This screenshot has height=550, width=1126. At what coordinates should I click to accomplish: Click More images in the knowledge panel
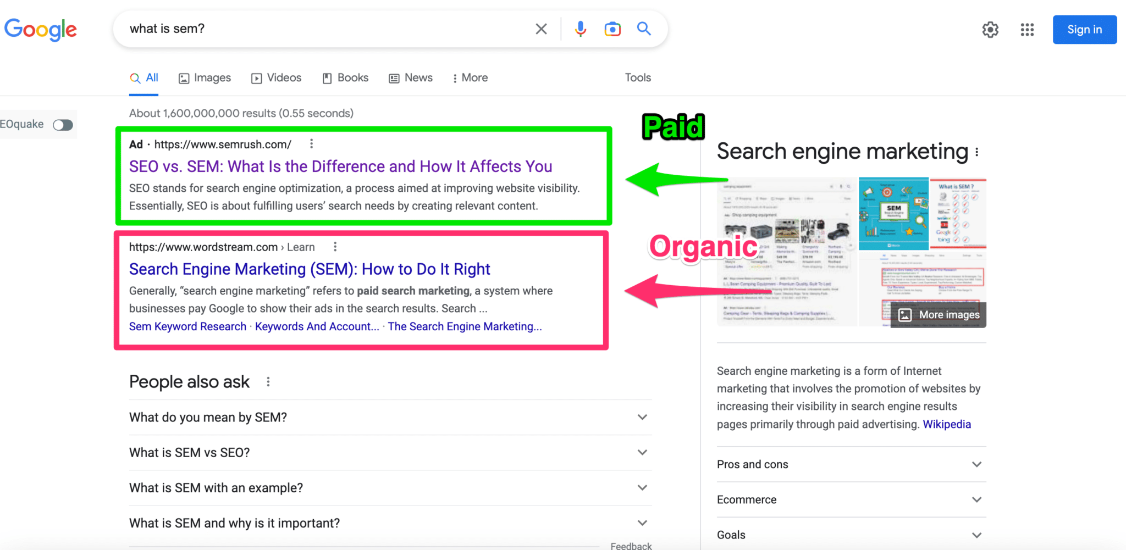click(938, 314)
